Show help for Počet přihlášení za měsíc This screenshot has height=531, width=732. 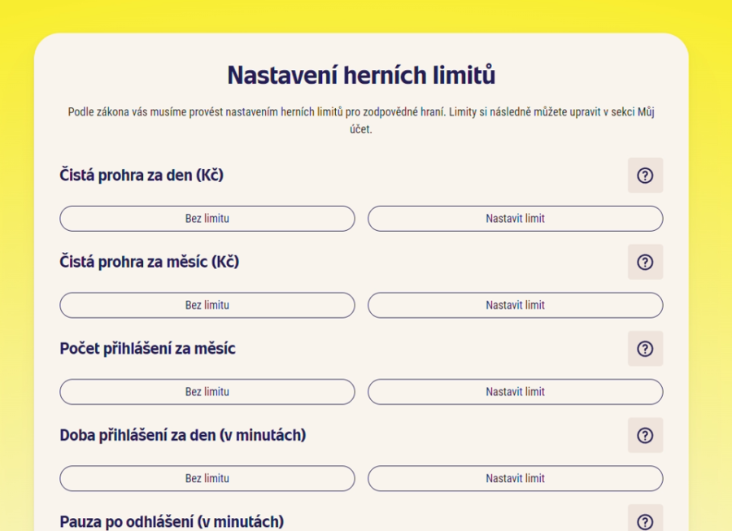click(x=645, y=349)
